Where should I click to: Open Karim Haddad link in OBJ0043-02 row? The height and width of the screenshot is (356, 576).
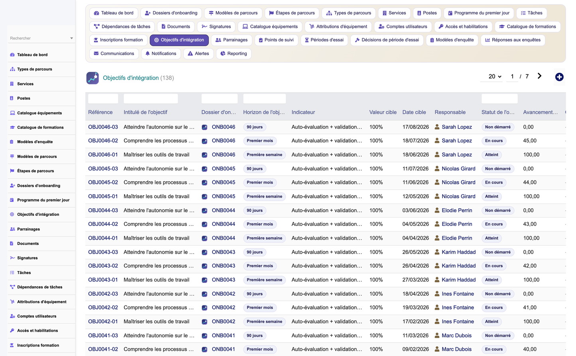tap(458, 266)
